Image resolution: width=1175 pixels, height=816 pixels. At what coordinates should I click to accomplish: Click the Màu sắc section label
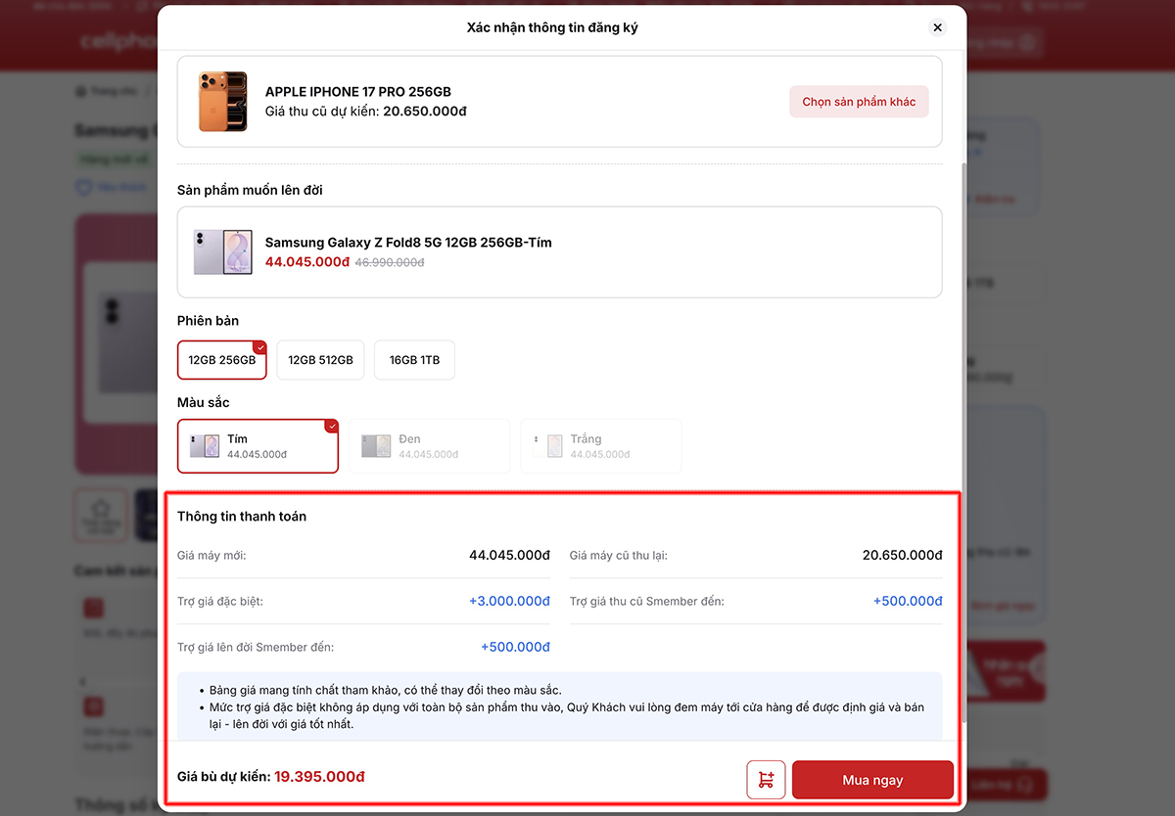click(x=203, y=402)
